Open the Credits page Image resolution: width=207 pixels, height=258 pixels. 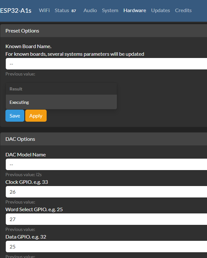coord(183,11)
